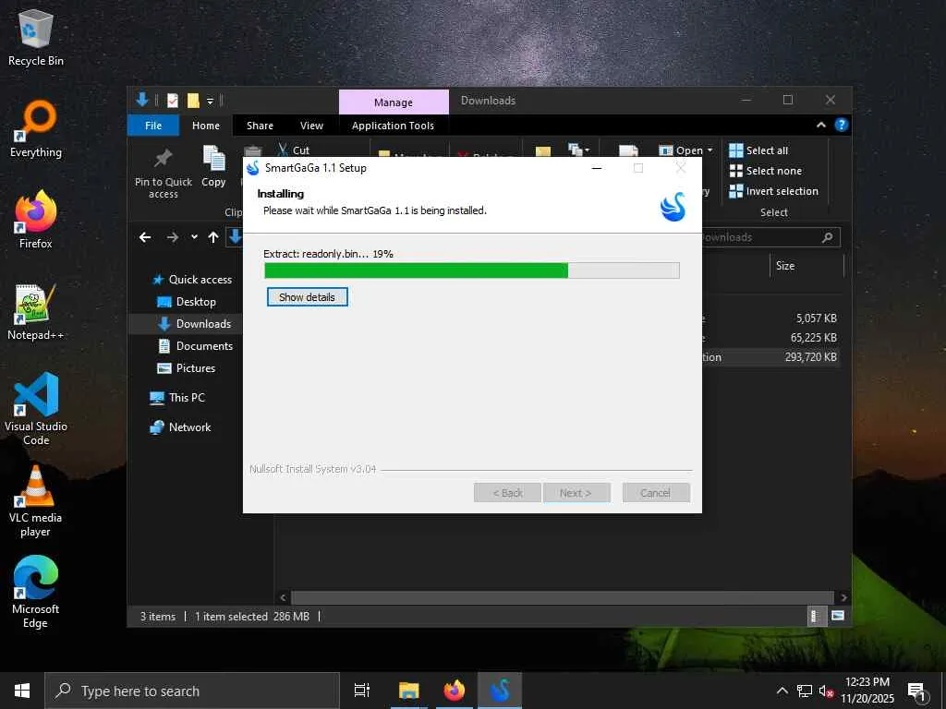This screenshot has width=946, height=709.
Task: Click File Explorer taskbar icon
Action: [408, 691]
